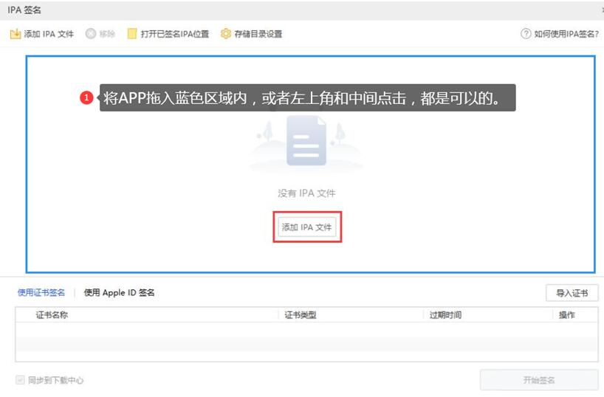Image resolution: width=604 pixels, height=397 pixels.
Task: Click the 导入证书 button
Action: (572, 293)
